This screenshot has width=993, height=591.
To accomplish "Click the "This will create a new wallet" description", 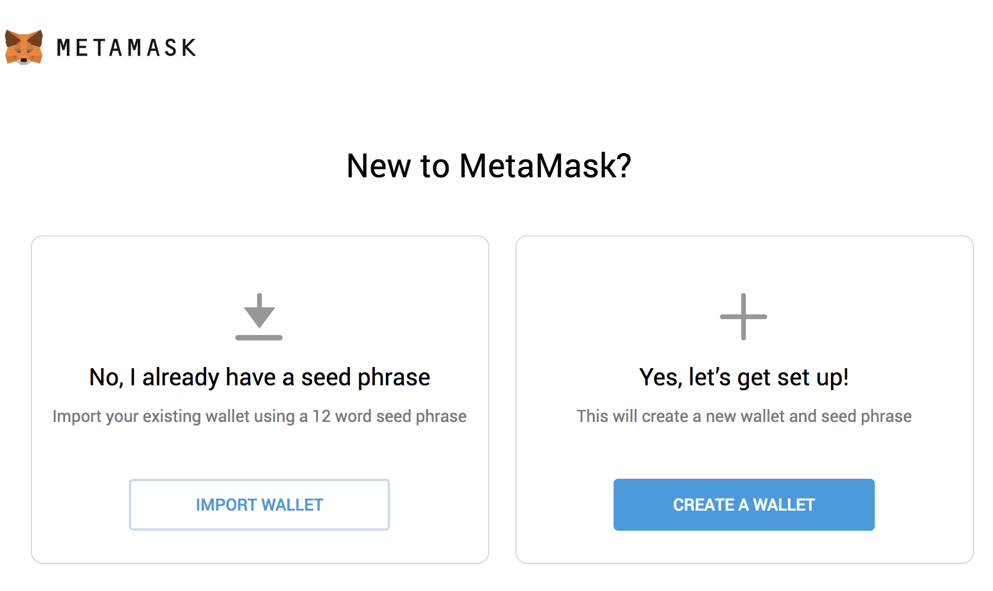I will tap(744, 416).
